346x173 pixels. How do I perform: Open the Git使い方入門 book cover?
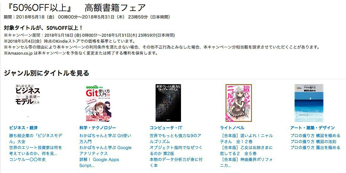[98, 103]
